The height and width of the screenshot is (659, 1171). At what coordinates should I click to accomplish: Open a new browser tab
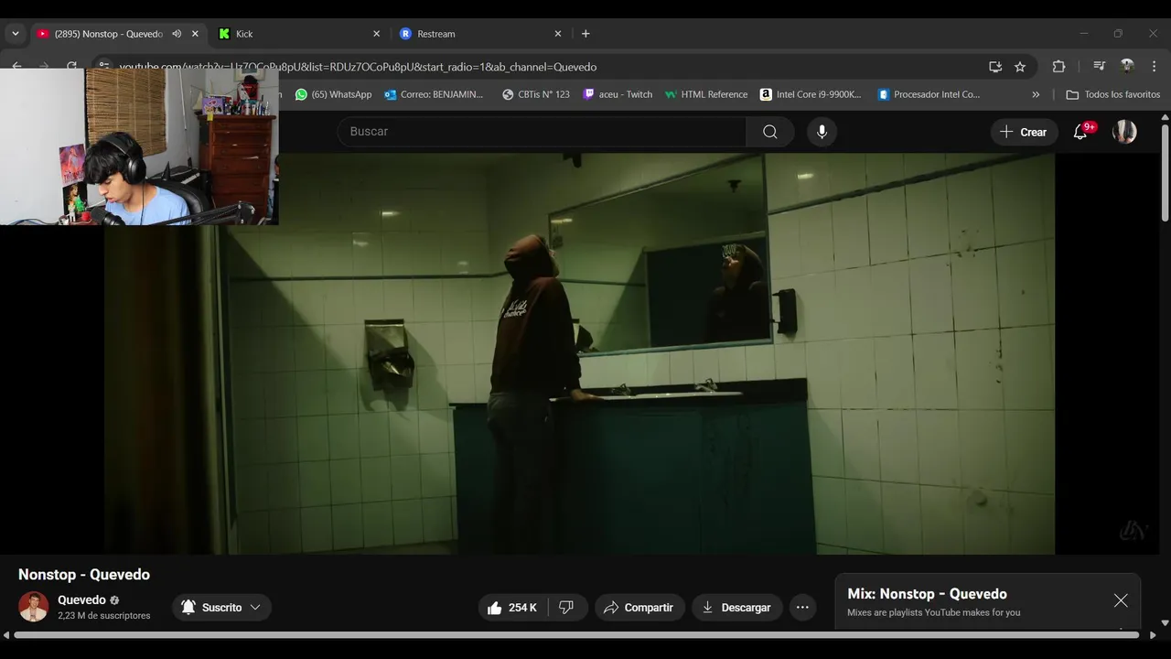(x=585, y=34)
